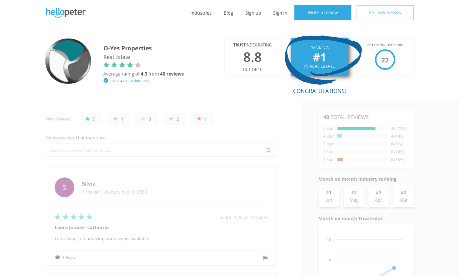Open the Industries menu
Screen dimensions: 459x276
201,13
